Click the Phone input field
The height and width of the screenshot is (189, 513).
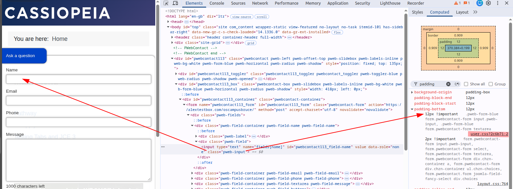point(79,122)
